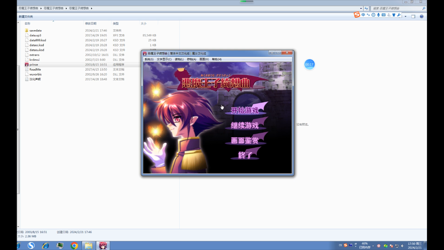The height and width of the screenshot is (250, 444).
Task: Click the game window title bar icon
Action: (x=145, y=53)
